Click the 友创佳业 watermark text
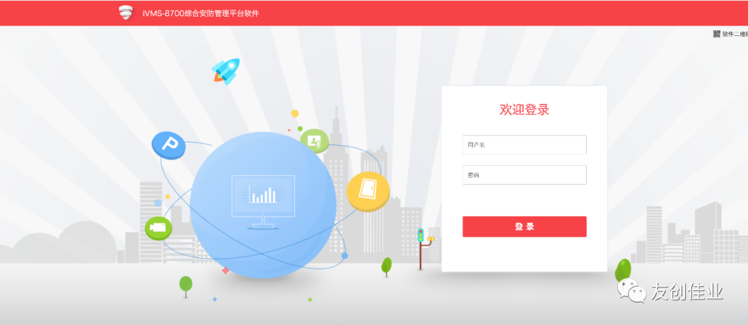The image size is (748, 325). pyautogui.click(x=687, y=292)
